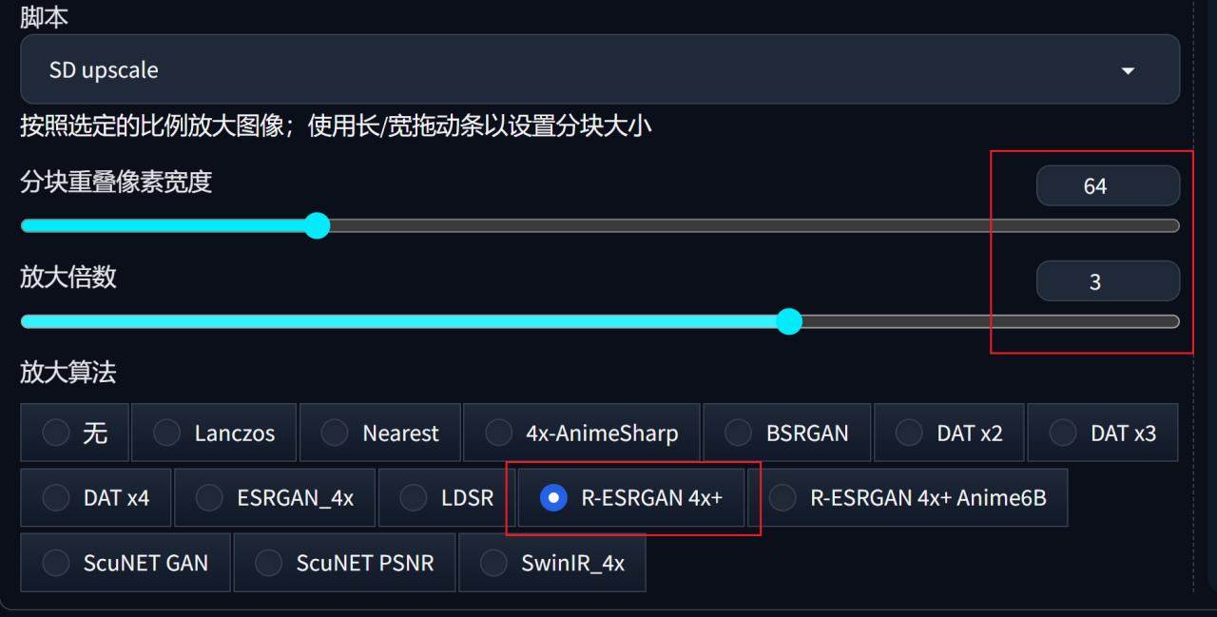Click the scale factor field showing 3
1217x617 pixels.
click(x=1108, y=281)
